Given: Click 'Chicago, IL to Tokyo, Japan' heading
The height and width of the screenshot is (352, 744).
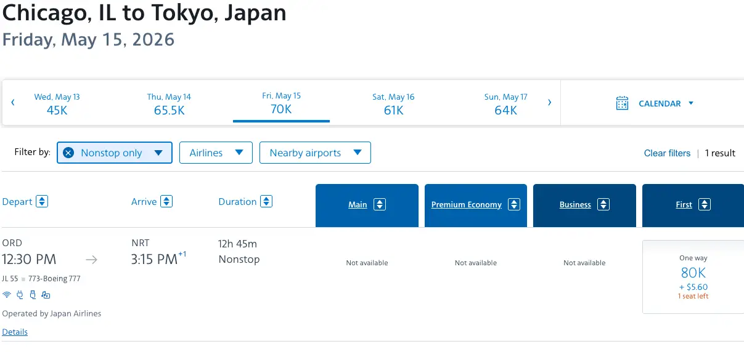Looking at the screenshot, I should 144,12.
